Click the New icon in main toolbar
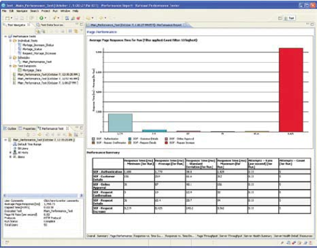The width and height of the screenshot is (317, 249). [7, 18]
